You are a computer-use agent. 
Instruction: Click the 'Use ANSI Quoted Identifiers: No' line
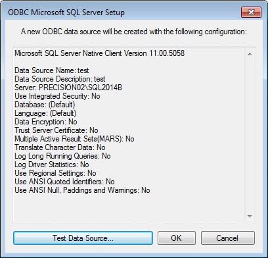[x=64, y=182]
